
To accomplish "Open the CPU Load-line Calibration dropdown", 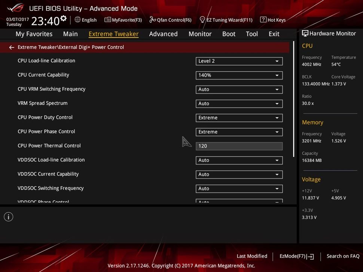I will pyautogui.click(x=239, y=61).
